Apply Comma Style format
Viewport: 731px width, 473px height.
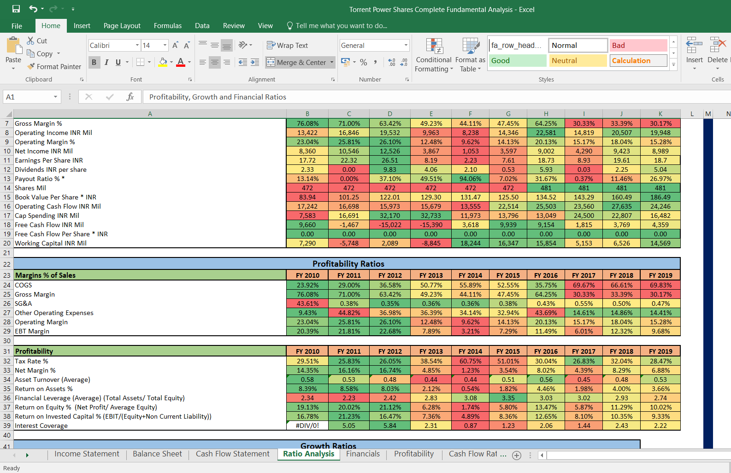pyautogui.click(x=376, y=62)
